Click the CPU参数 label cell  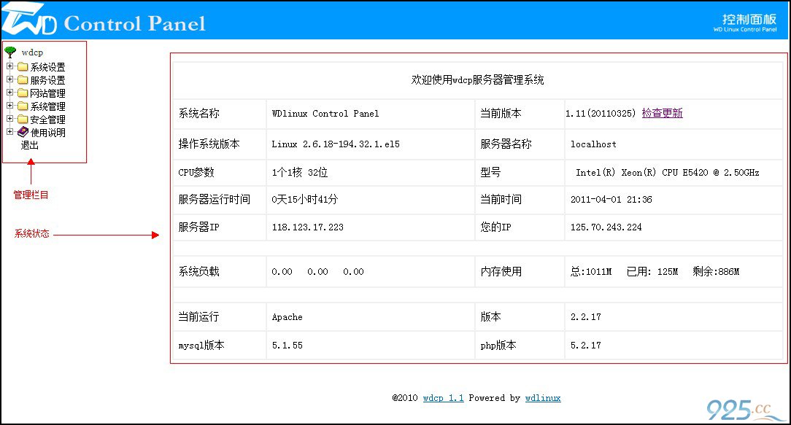(219, 173)
